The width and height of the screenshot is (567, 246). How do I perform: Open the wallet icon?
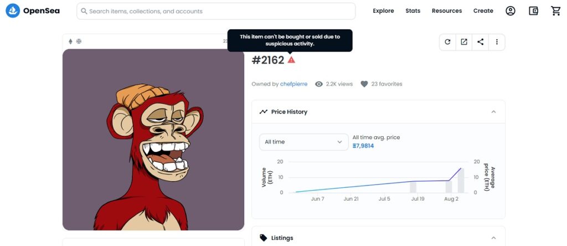point(533,11)
